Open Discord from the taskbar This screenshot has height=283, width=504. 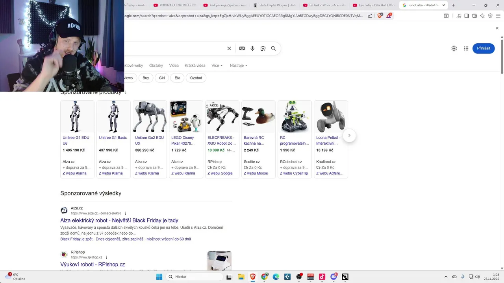[x=334, y=277]
